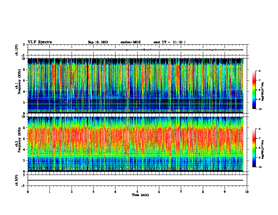Click the "0" tick on ch.2 frequency axis

[x=25, y=171]
